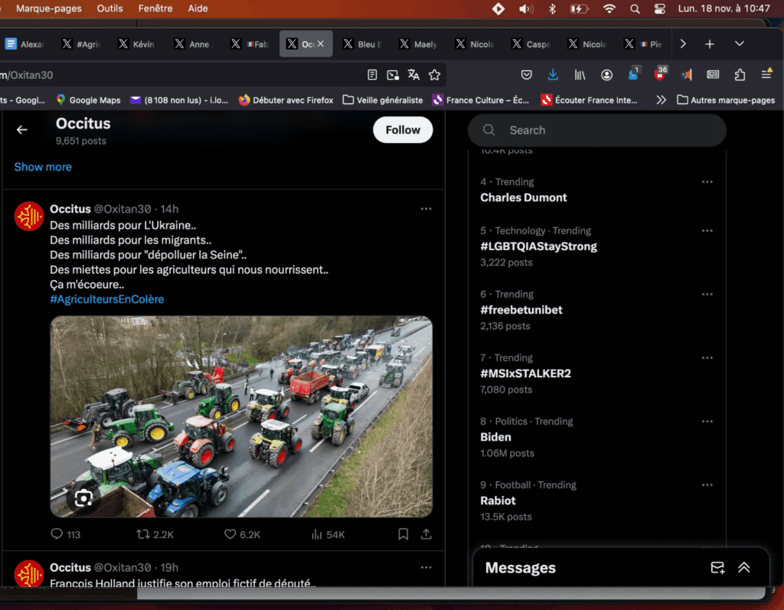Open the #AgriculteursEnColère hashtag link
Screen dimensions: 784x610
pos(107,299)
